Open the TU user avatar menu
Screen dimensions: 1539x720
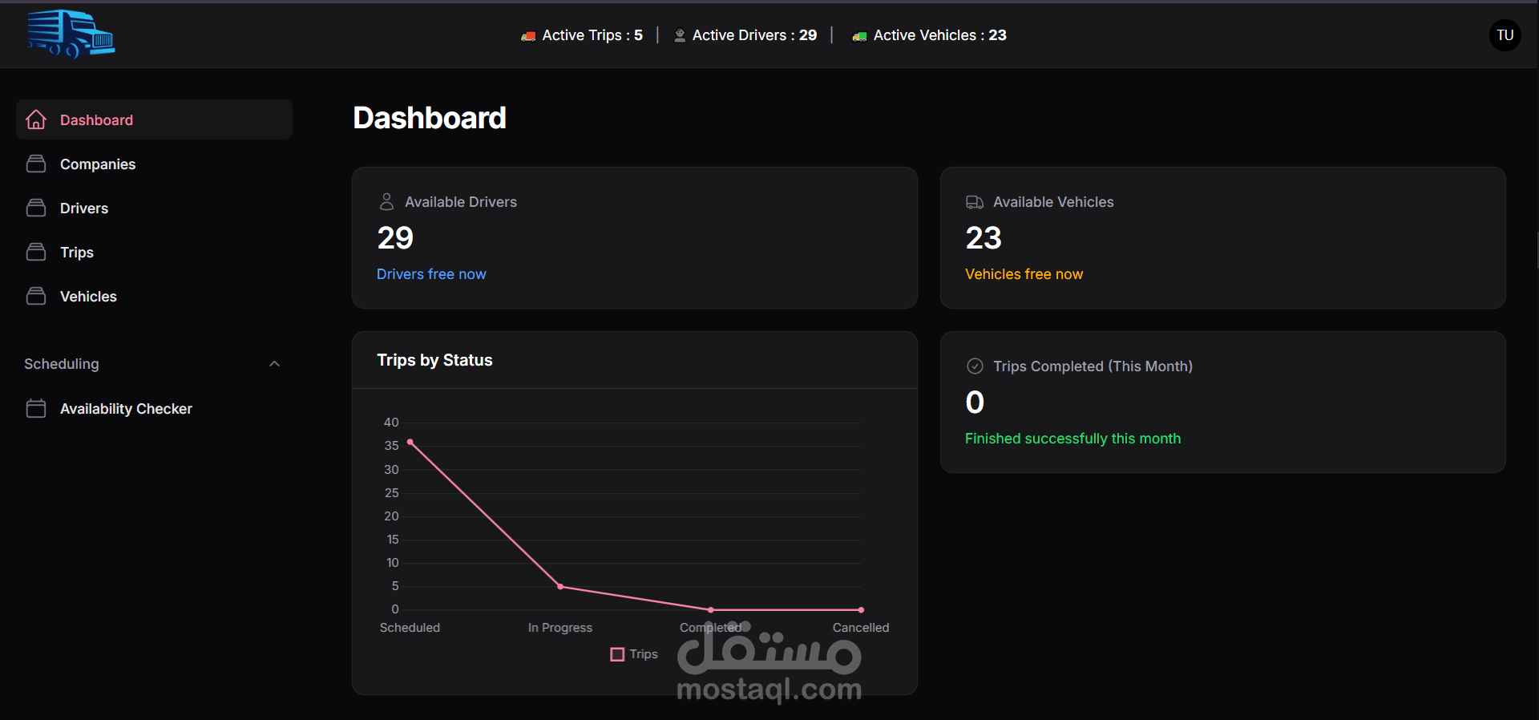click(1505, 35)
